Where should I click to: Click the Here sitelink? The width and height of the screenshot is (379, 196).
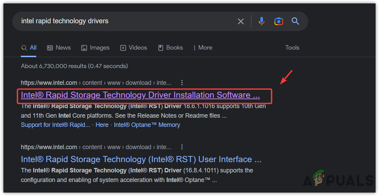click(102, 125)
